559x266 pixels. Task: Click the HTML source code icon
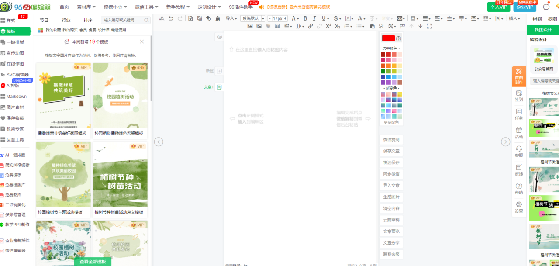point(162,18)
